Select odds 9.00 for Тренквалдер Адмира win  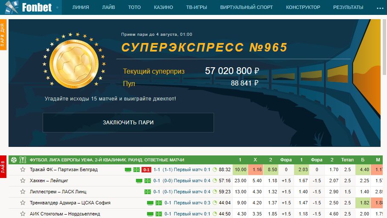coord(240,203)
